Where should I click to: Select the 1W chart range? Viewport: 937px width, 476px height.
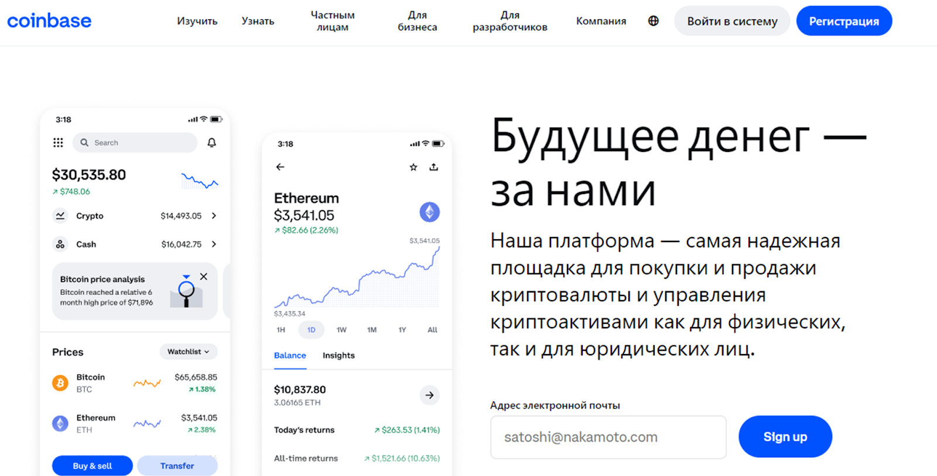[341, 330]
